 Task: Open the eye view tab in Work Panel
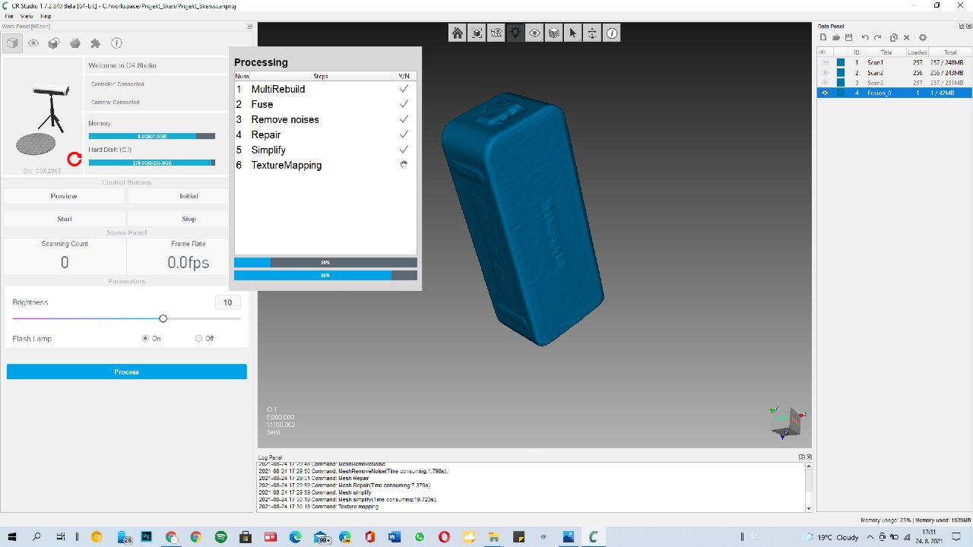(x=33, y=43)
